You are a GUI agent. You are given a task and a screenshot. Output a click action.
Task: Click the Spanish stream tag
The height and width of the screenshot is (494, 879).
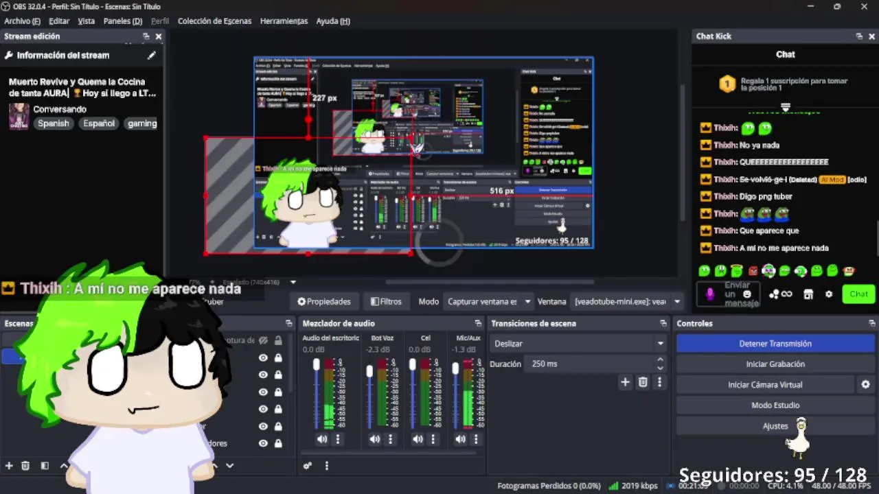click(x=54, y=123)
